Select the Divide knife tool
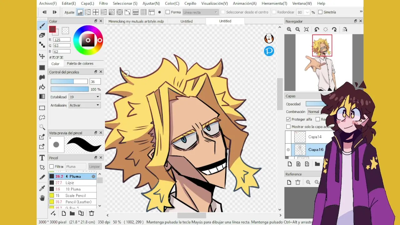 tap(42, 177)
